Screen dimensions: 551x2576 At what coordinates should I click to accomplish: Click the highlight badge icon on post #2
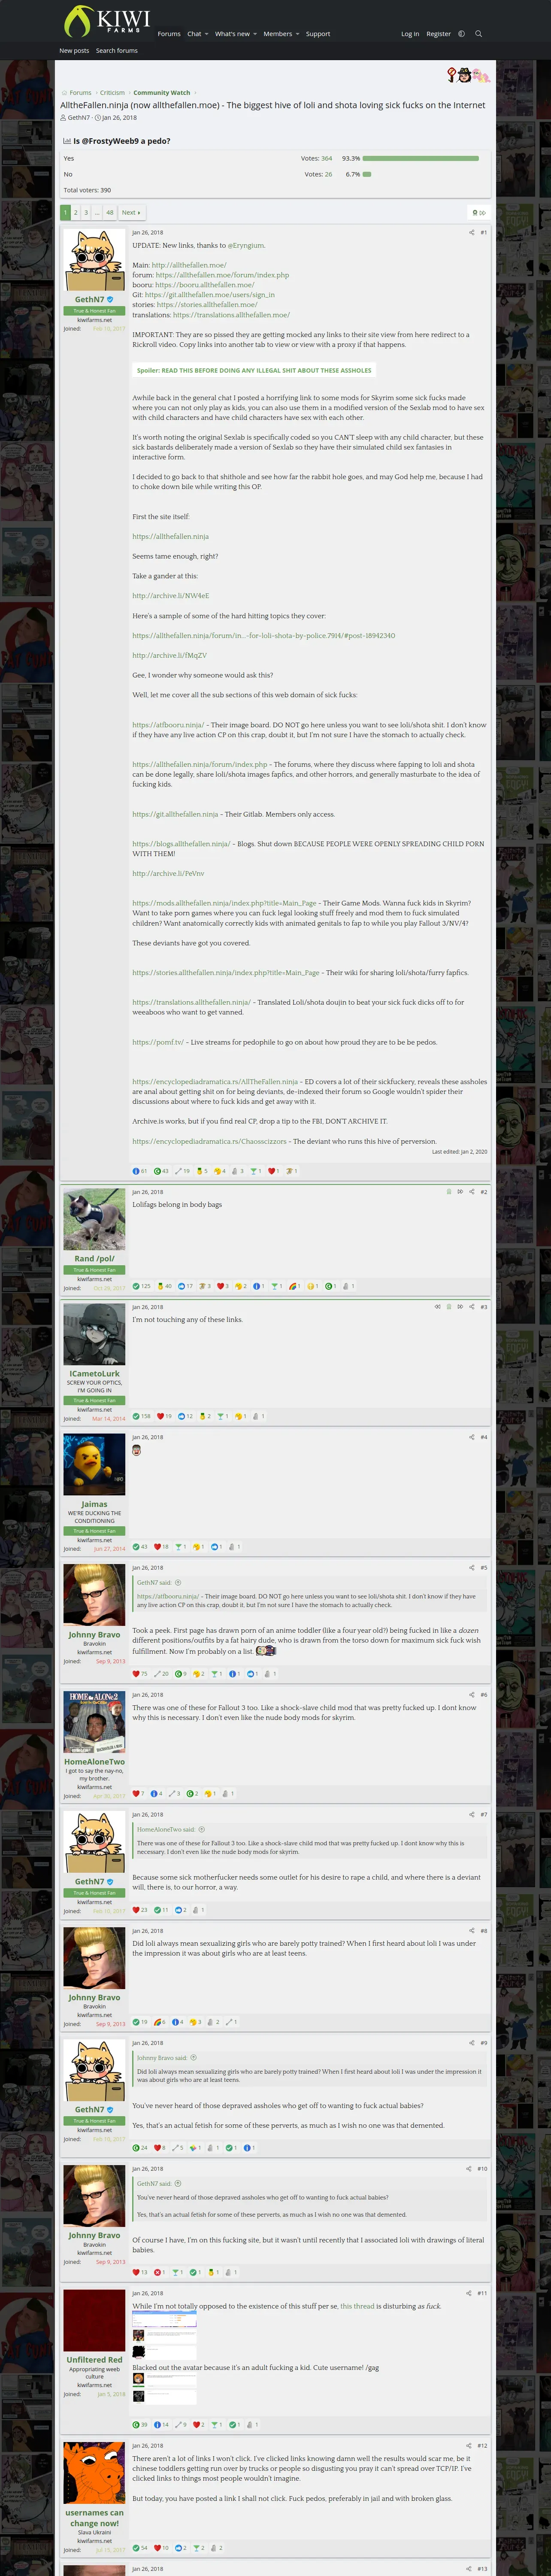coord(448,1192)
